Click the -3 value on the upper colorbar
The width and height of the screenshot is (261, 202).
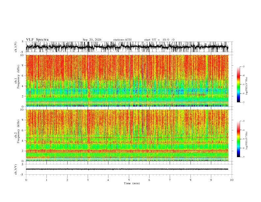tap(243, 66)
